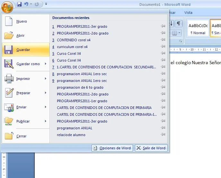221x178 pixels.
Task: Click the Undo arrow in Quick Access toolbar
Action: pyautogui.click(x=26, y=4)
